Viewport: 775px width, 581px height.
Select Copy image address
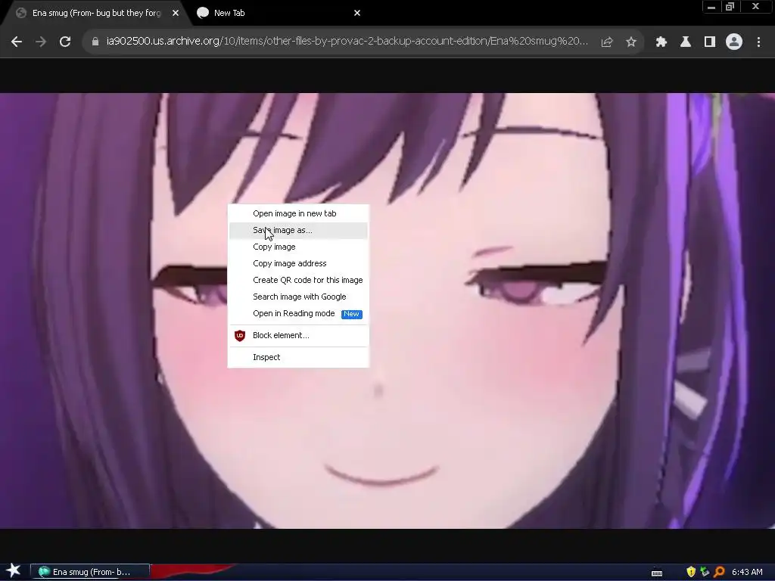298,263
